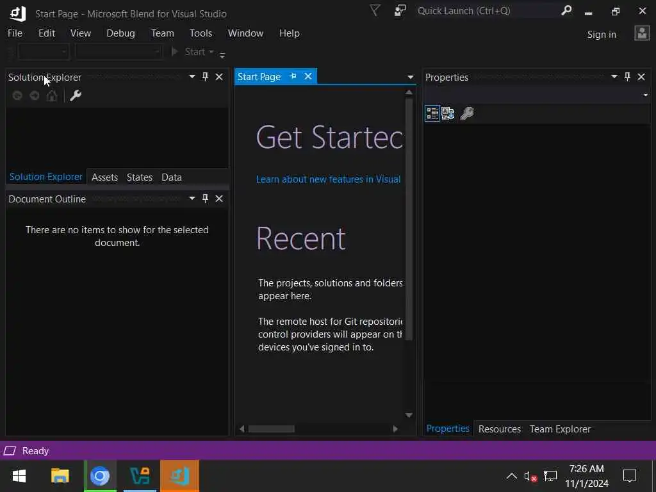656x492 pixels.
Task: Click the Start Page vertical scroll down arrow
Action: tap(409, 415)
